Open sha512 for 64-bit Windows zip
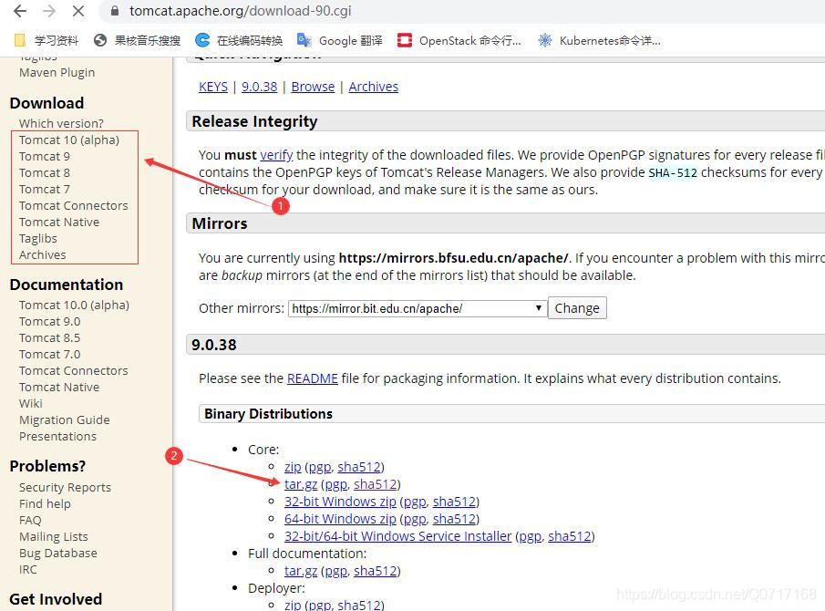 (454, 520)
